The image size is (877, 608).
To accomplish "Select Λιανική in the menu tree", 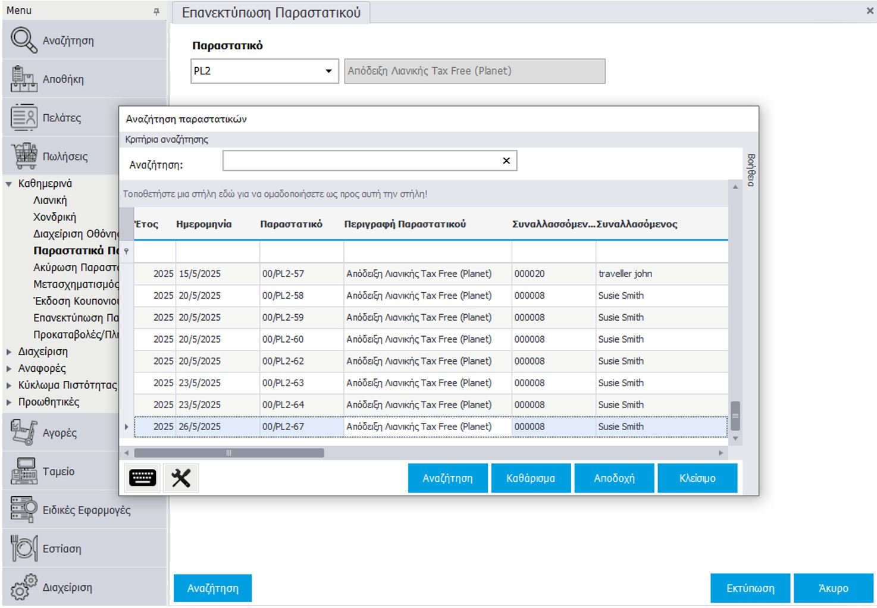I will click(50, 200).
